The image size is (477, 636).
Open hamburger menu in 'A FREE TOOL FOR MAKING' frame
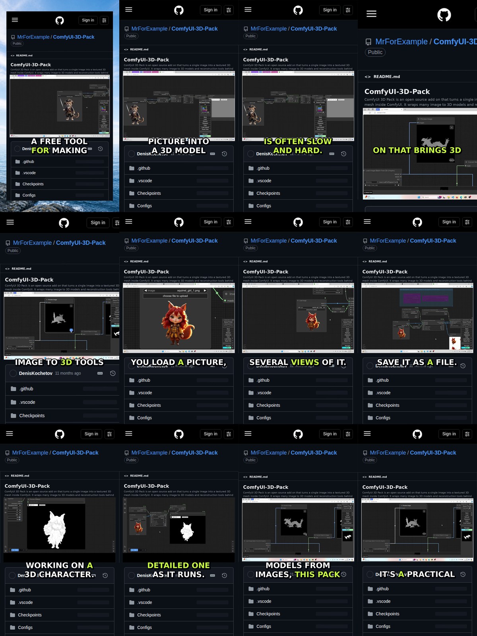[15, 20]
